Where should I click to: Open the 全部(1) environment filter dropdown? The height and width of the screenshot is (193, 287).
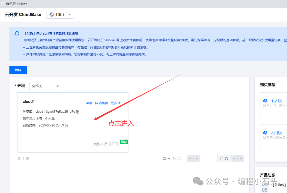click(45, 86)
